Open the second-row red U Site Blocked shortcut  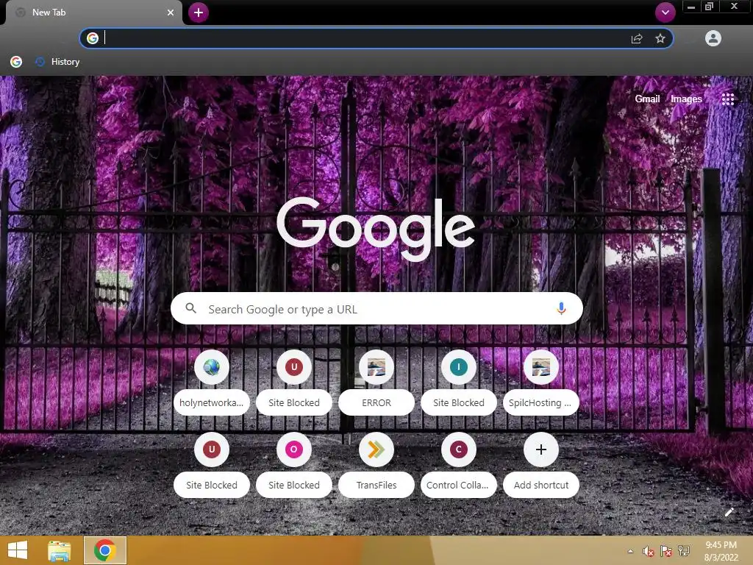click(211, 449)
